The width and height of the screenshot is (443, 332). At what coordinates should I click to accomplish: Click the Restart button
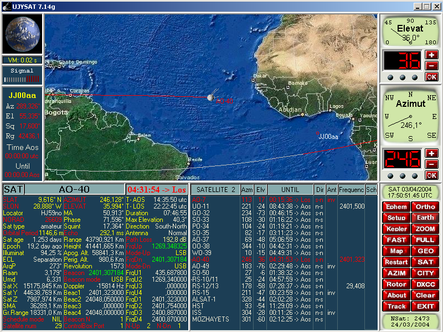[x=396, y=262]
